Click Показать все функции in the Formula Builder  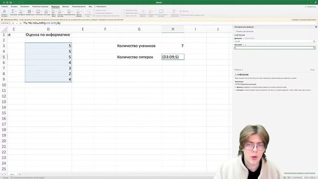244,31
